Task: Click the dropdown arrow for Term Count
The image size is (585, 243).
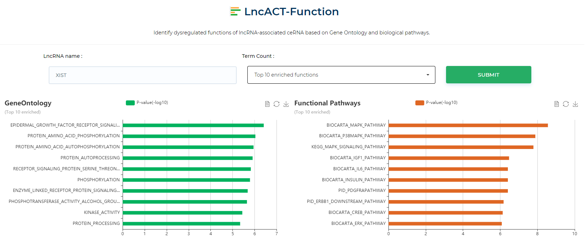Action: pos(428,75)
